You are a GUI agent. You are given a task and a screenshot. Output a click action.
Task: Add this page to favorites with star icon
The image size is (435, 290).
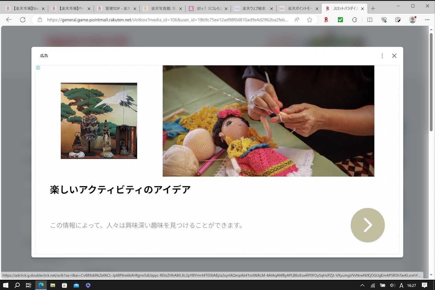(309, 20)
